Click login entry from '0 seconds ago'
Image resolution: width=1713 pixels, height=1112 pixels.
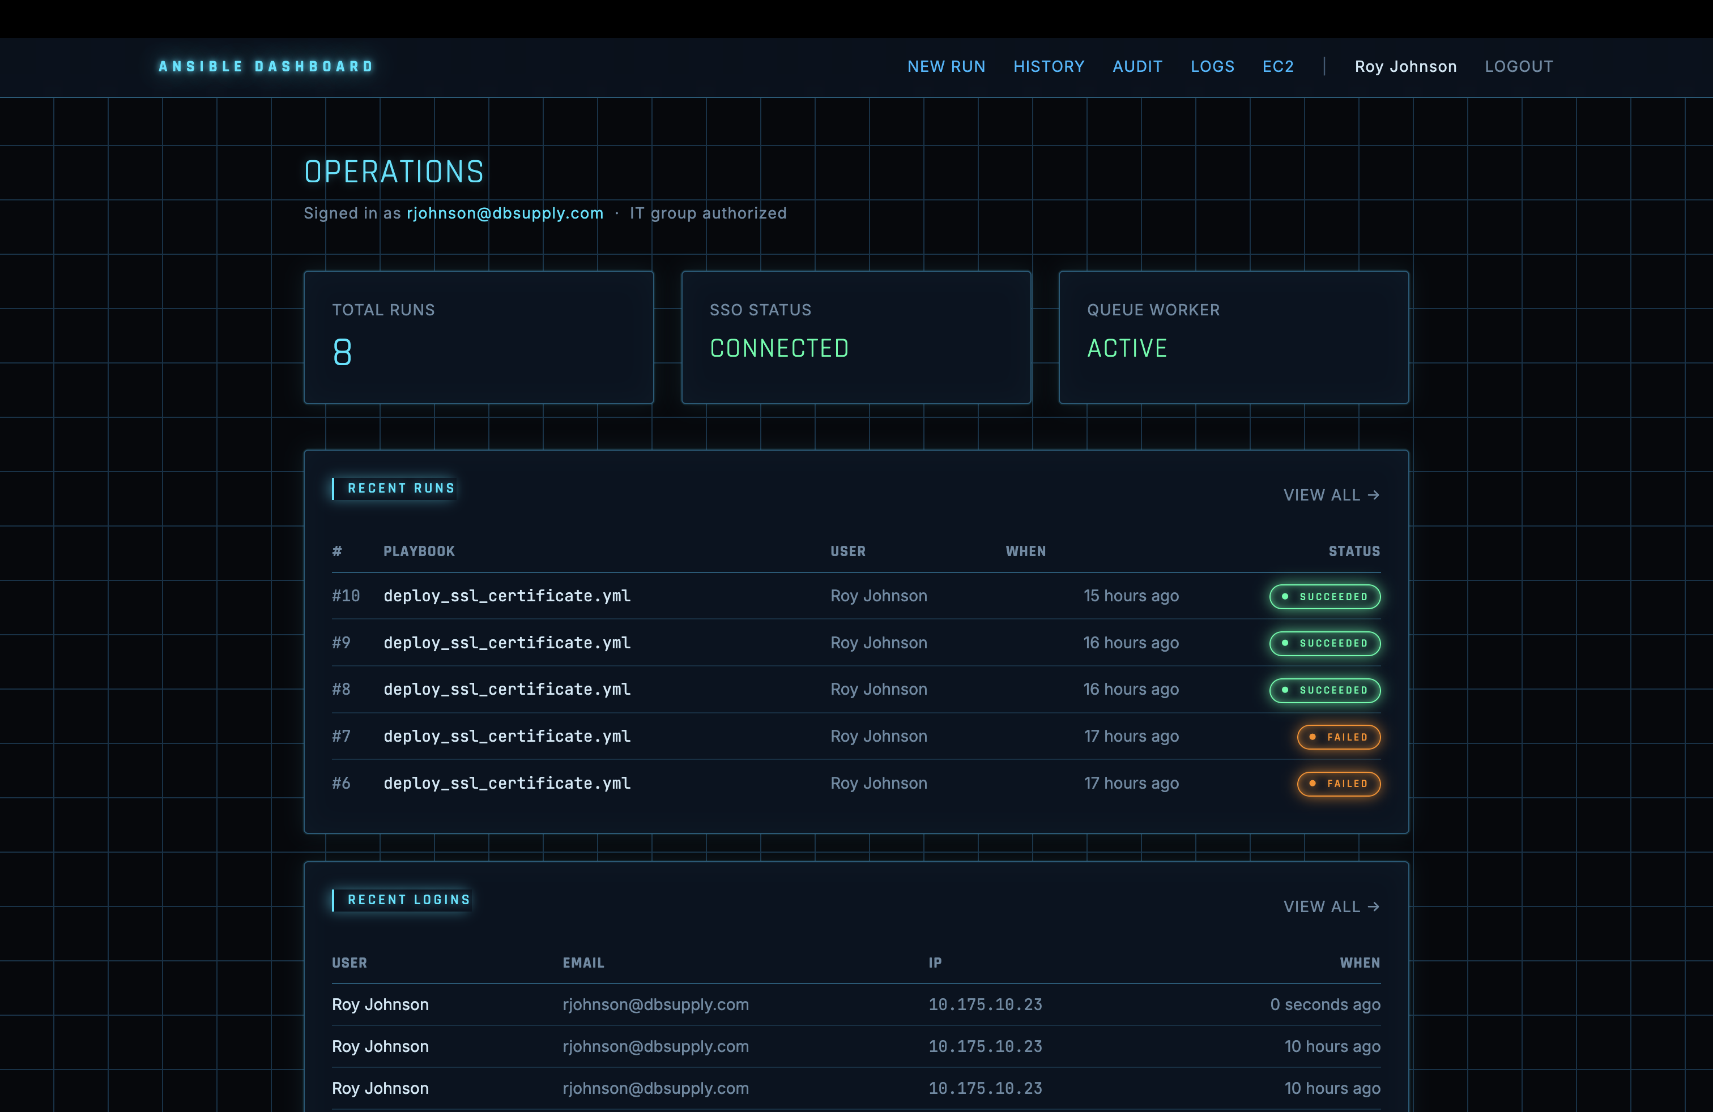click(856, 1004)
